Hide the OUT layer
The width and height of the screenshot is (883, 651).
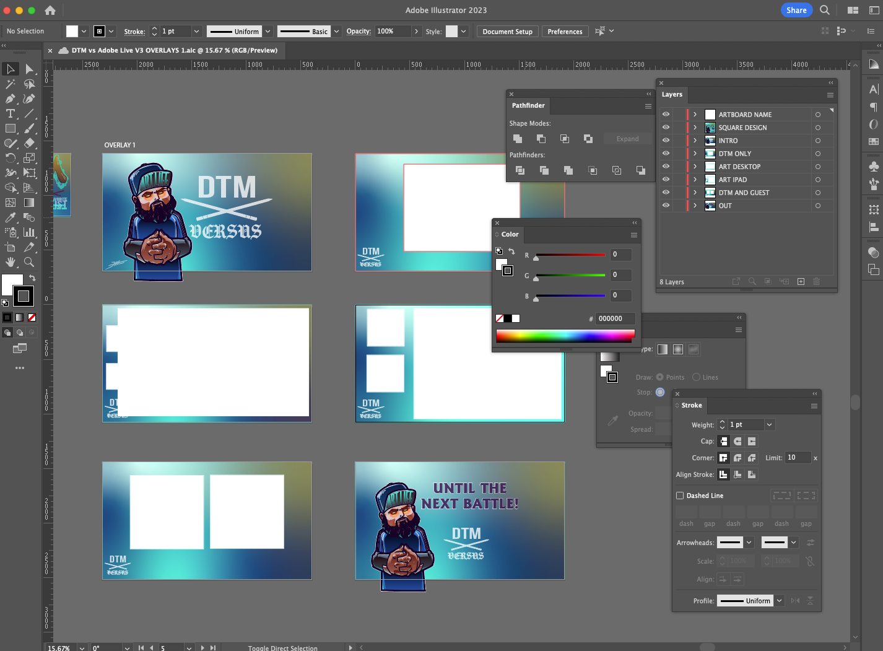point(666,206)
